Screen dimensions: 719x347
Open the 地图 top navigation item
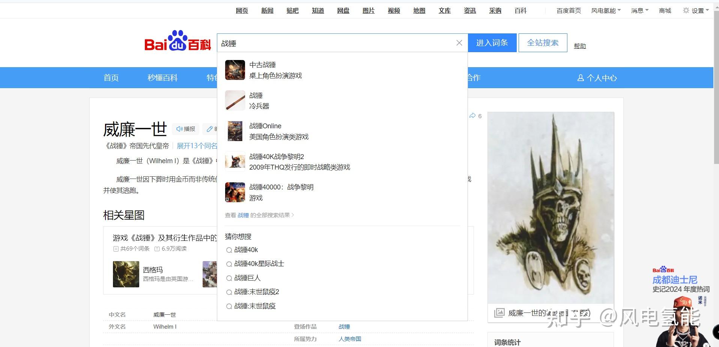[419, 11]
